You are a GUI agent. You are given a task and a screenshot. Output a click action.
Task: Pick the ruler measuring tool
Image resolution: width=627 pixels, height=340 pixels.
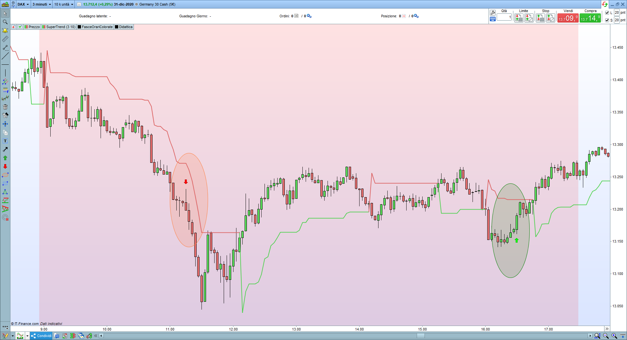(x=5, y=39)
